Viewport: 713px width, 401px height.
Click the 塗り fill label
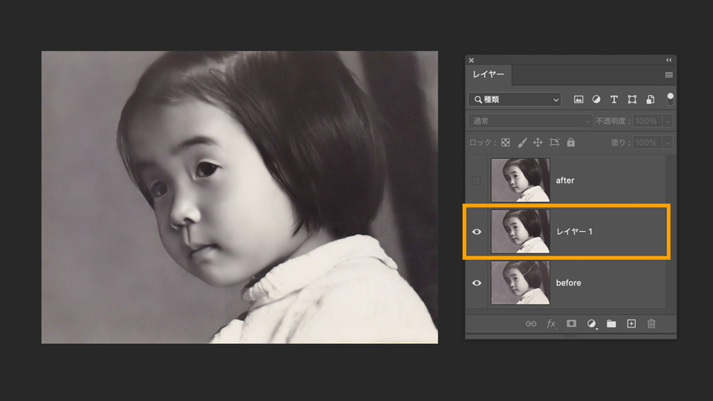coord(621,143)
